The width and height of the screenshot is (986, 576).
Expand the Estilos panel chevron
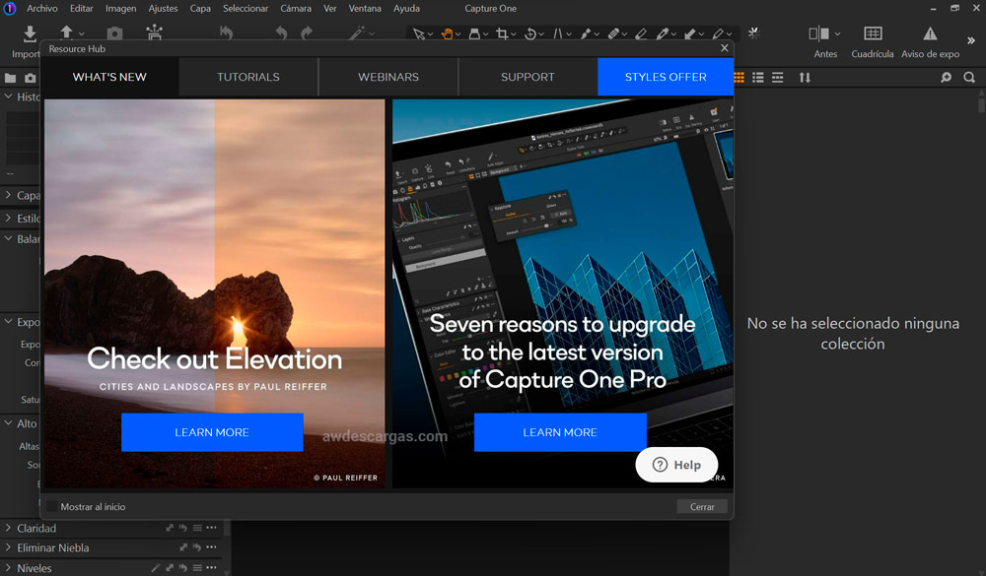(8, 218)
